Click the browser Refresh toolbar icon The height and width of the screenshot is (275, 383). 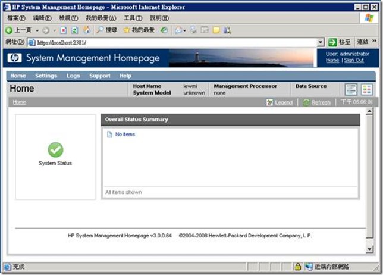[75, 30]
